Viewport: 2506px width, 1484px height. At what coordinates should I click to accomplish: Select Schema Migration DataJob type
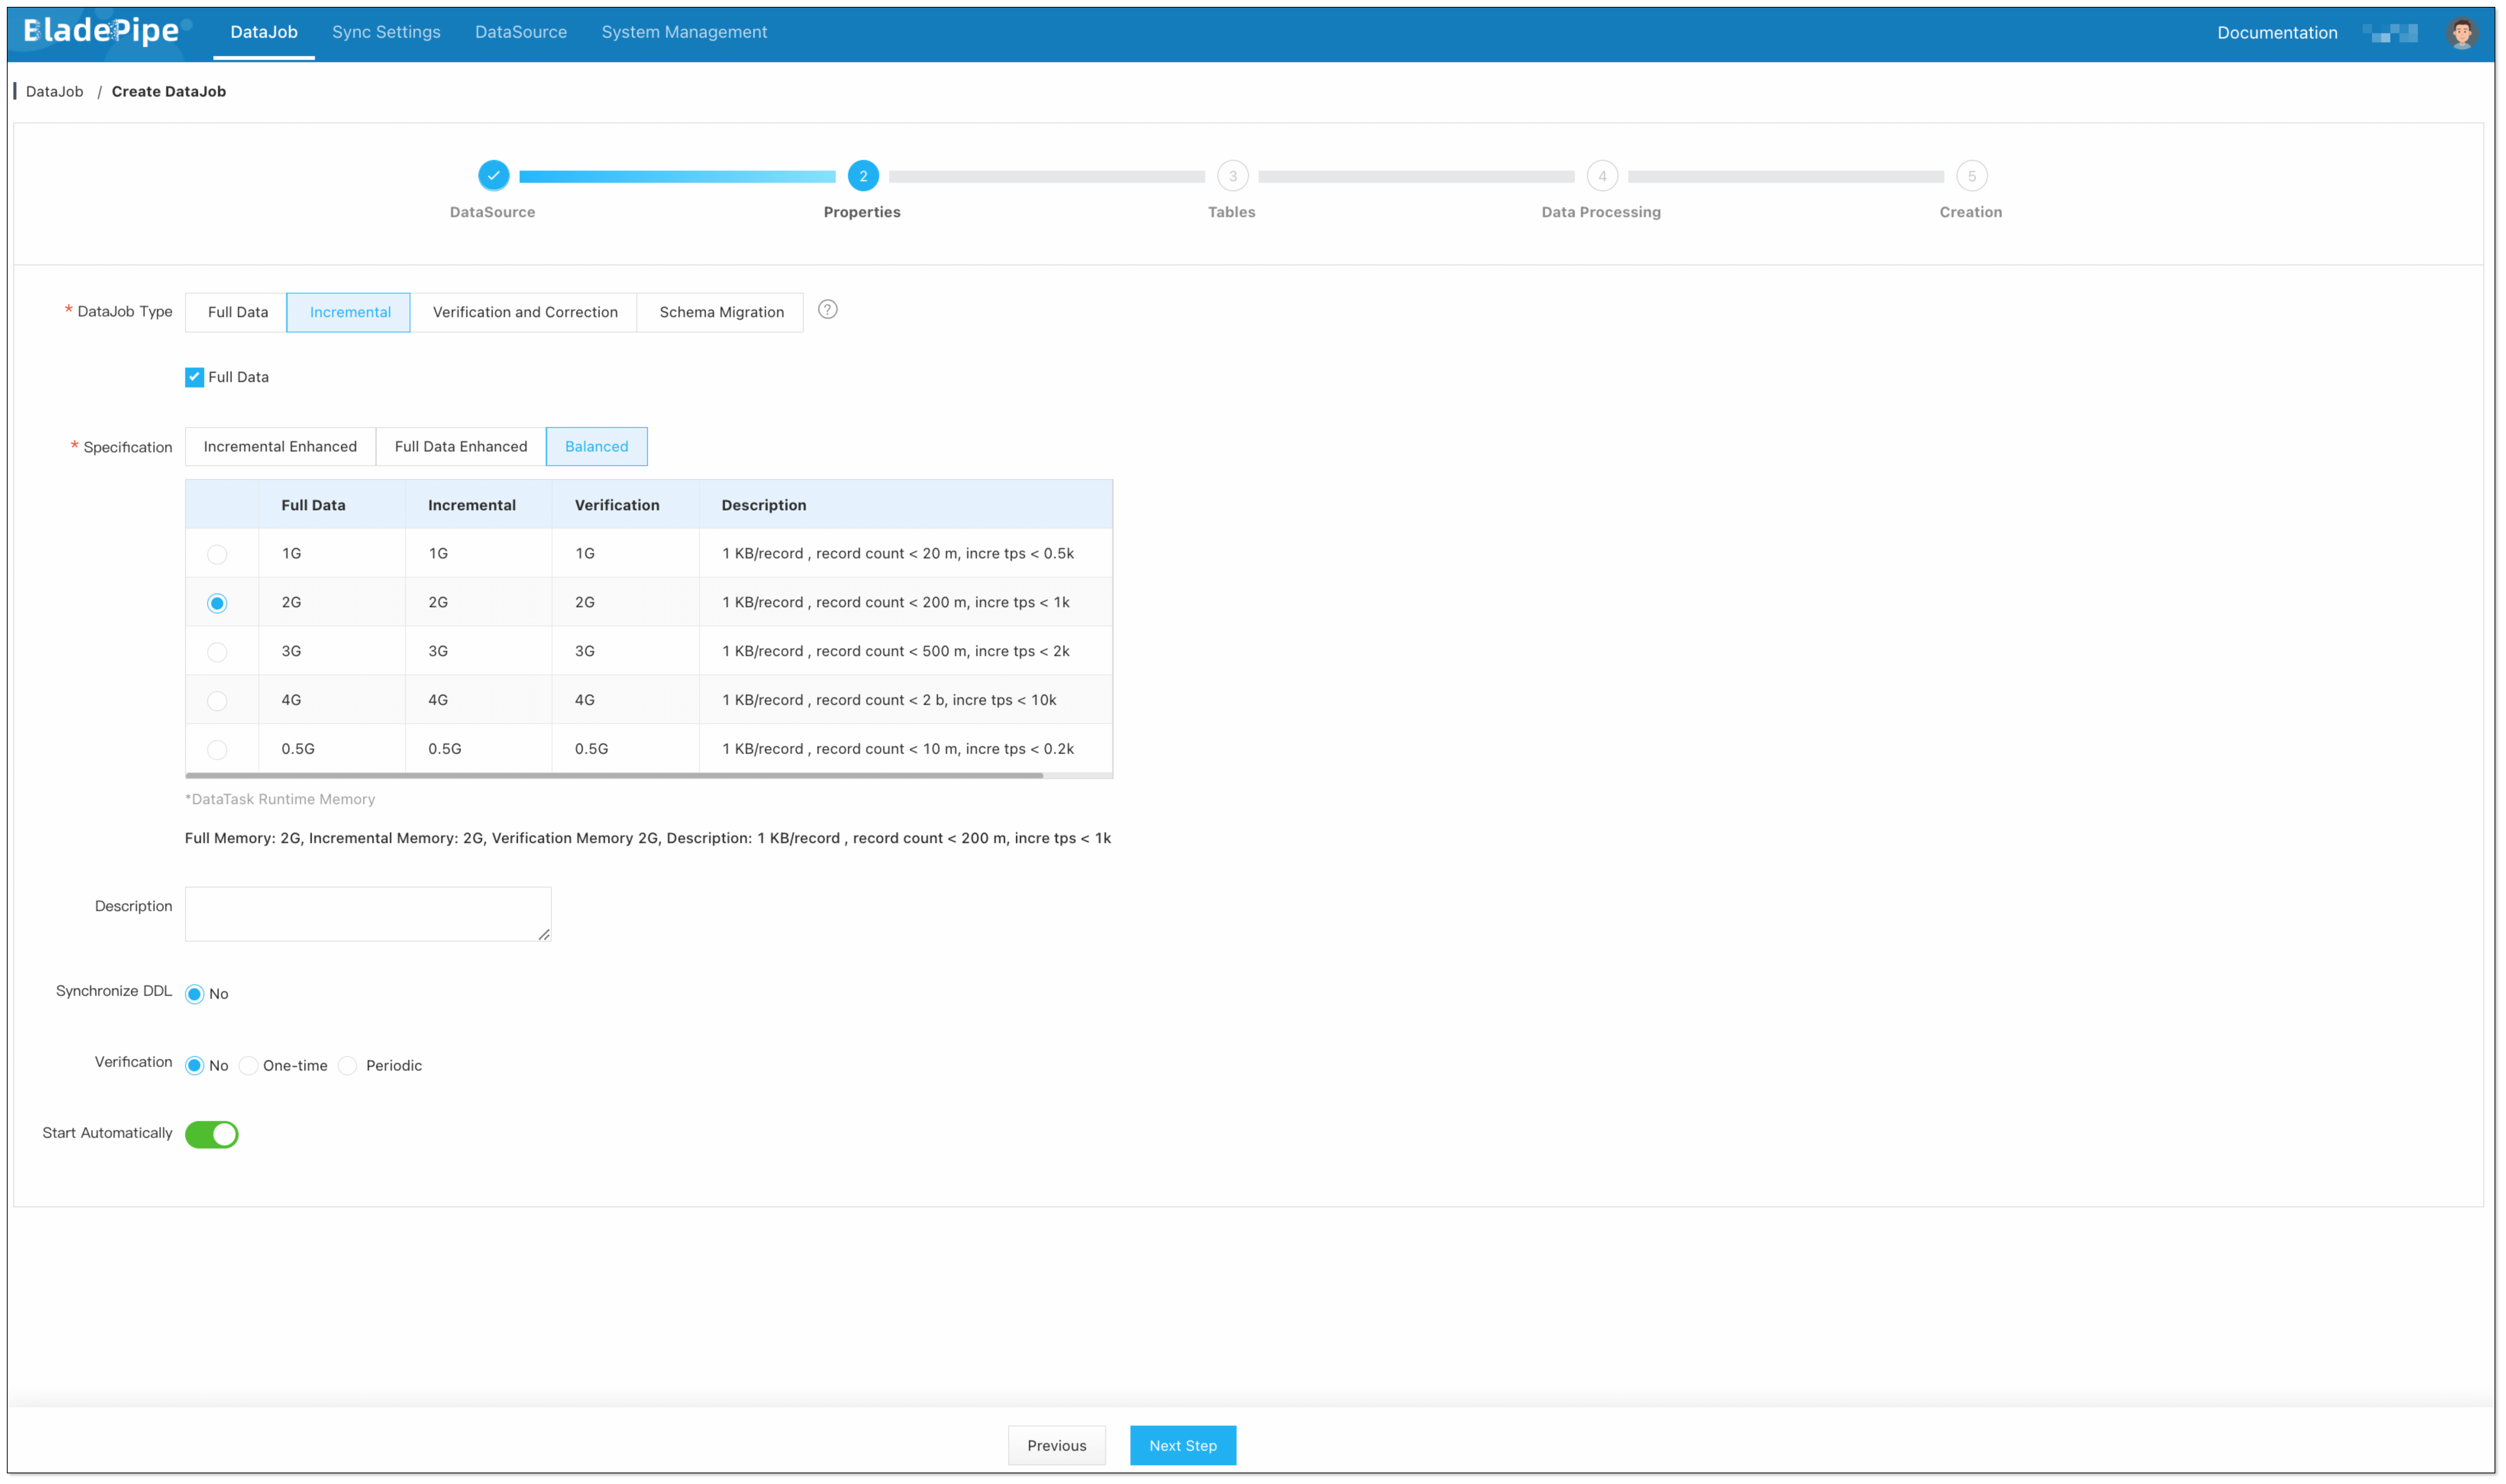[721, 312]
